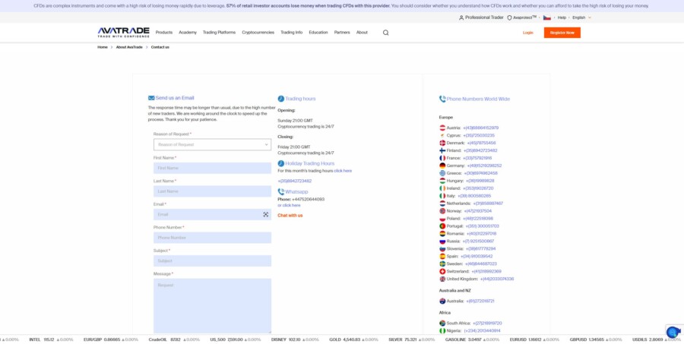Click the Austria phone number link

[x=481, y=128]
